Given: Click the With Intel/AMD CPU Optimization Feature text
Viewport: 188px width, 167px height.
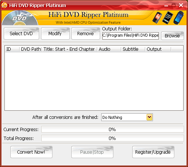Looking at the screenshot, I should [88, 23].
